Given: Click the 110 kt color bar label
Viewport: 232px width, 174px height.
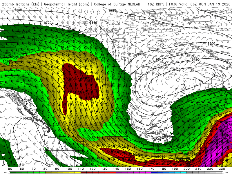Looking at the screenshot, I should [81, 169].
